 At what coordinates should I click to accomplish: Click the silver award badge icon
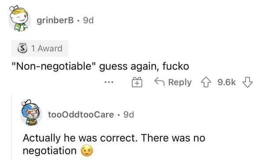click(x=22, y=48)
